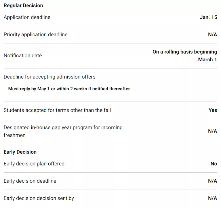This screenshot has height=208, width=221.
Task: Select the Application deadline row label
Action: coord(27,17)
